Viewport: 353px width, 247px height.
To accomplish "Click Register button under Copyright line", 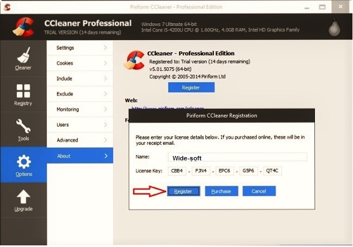I will coord(191,87).
